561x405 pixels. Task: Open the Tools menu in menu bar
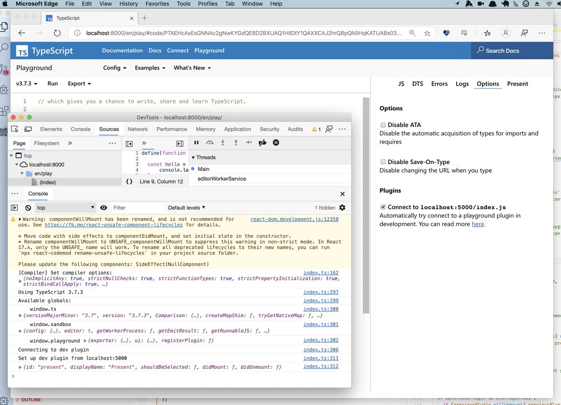184,4
